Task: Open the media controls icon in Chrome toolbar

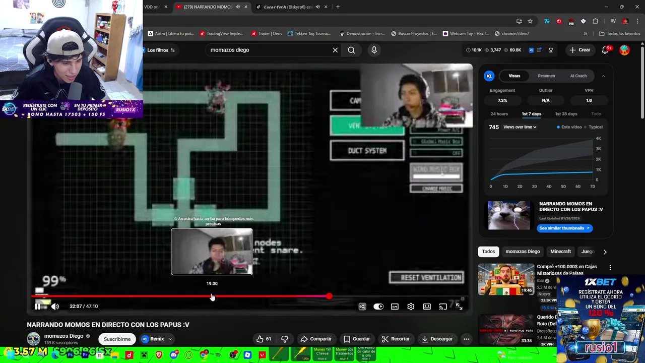Action: pos(613,21)
